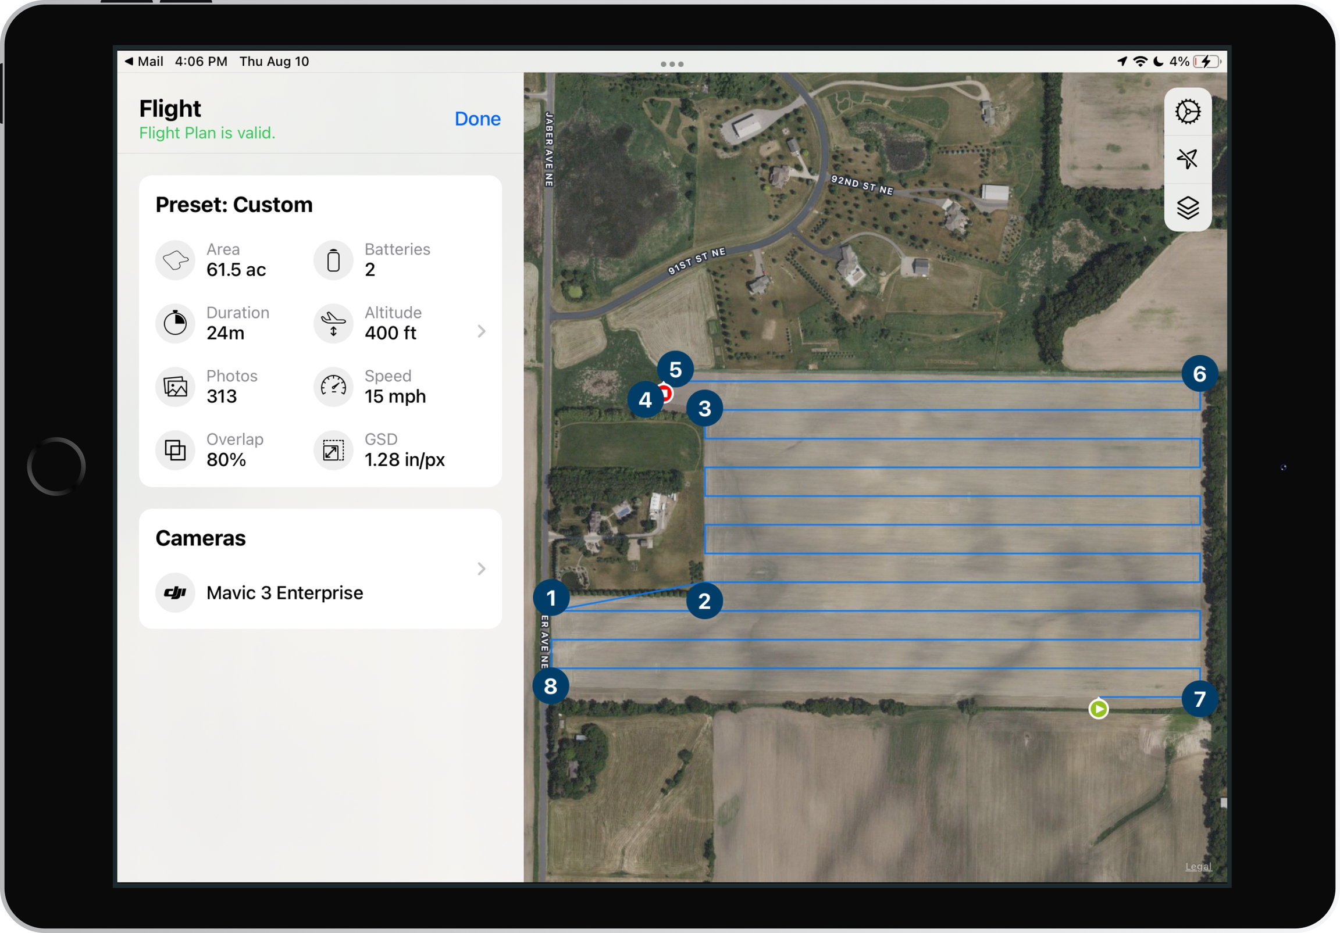Open the Mavic 3 Enterprise camera row

coord(285,593)
